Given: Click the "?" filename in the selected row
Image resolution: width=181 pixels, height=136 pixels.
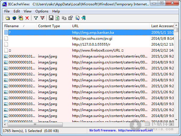Looking at the screenshot, I should (x=10, y=33).
